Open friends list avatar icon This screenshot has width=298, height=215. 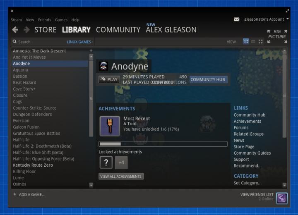pos(282,198)
